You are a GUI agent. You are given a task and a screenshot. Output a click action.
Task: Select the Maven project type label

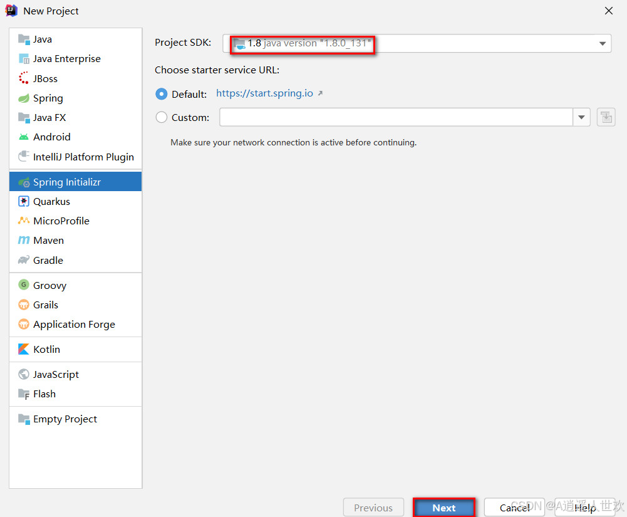[x=48, y=241]
